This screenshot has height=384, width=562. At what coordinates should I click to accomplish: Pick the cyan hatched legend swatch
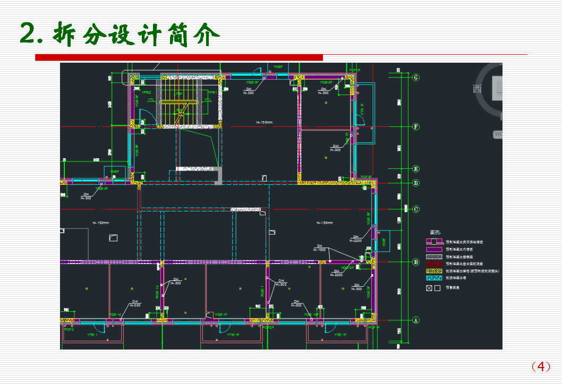pyautogui.click(x=435, y=278)
